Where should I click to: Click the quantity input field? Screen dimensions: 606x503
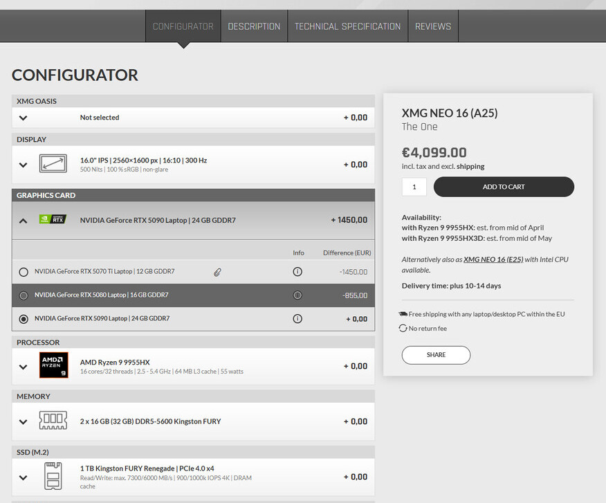414,187
